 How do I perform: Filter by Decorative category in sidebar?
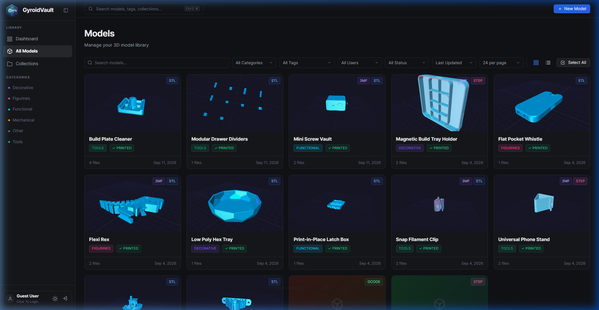click(23, 87)
